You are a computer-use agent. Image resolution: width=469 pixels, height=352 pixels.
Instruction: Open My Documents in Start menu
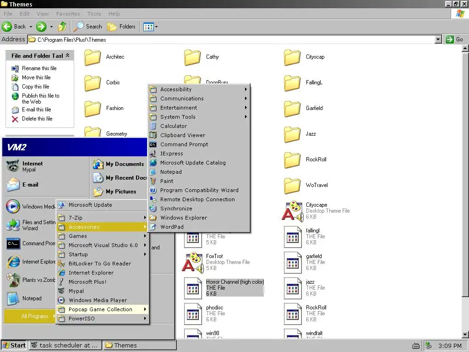[119, 165]
